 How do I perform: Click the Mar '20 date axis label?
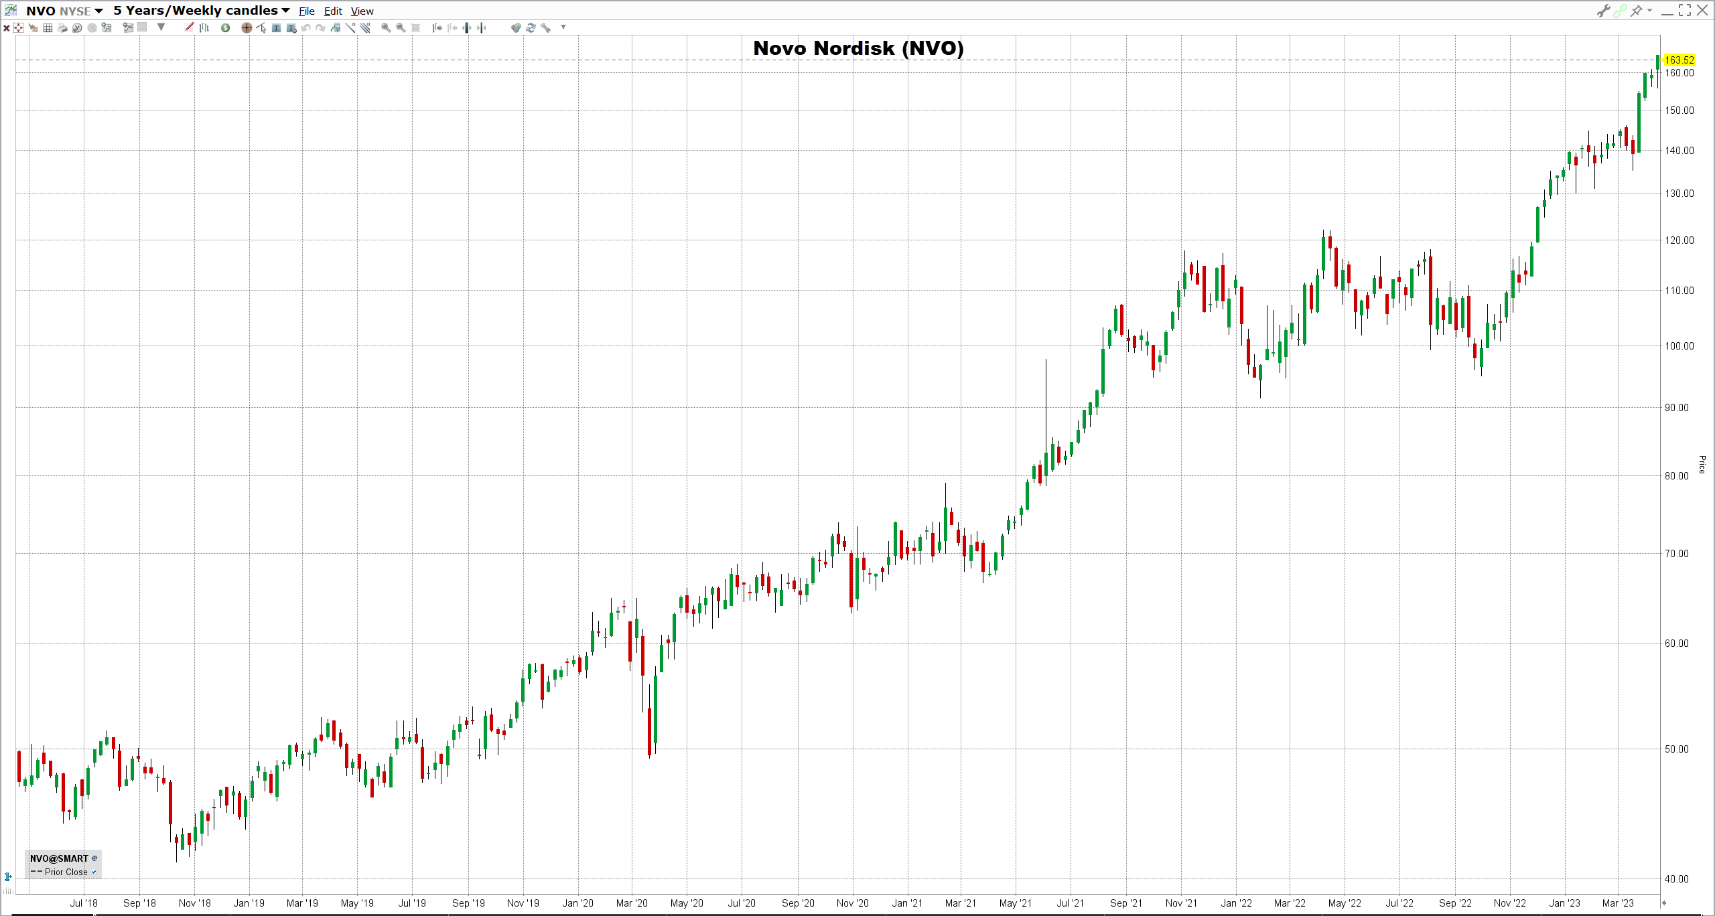point(632,903)
